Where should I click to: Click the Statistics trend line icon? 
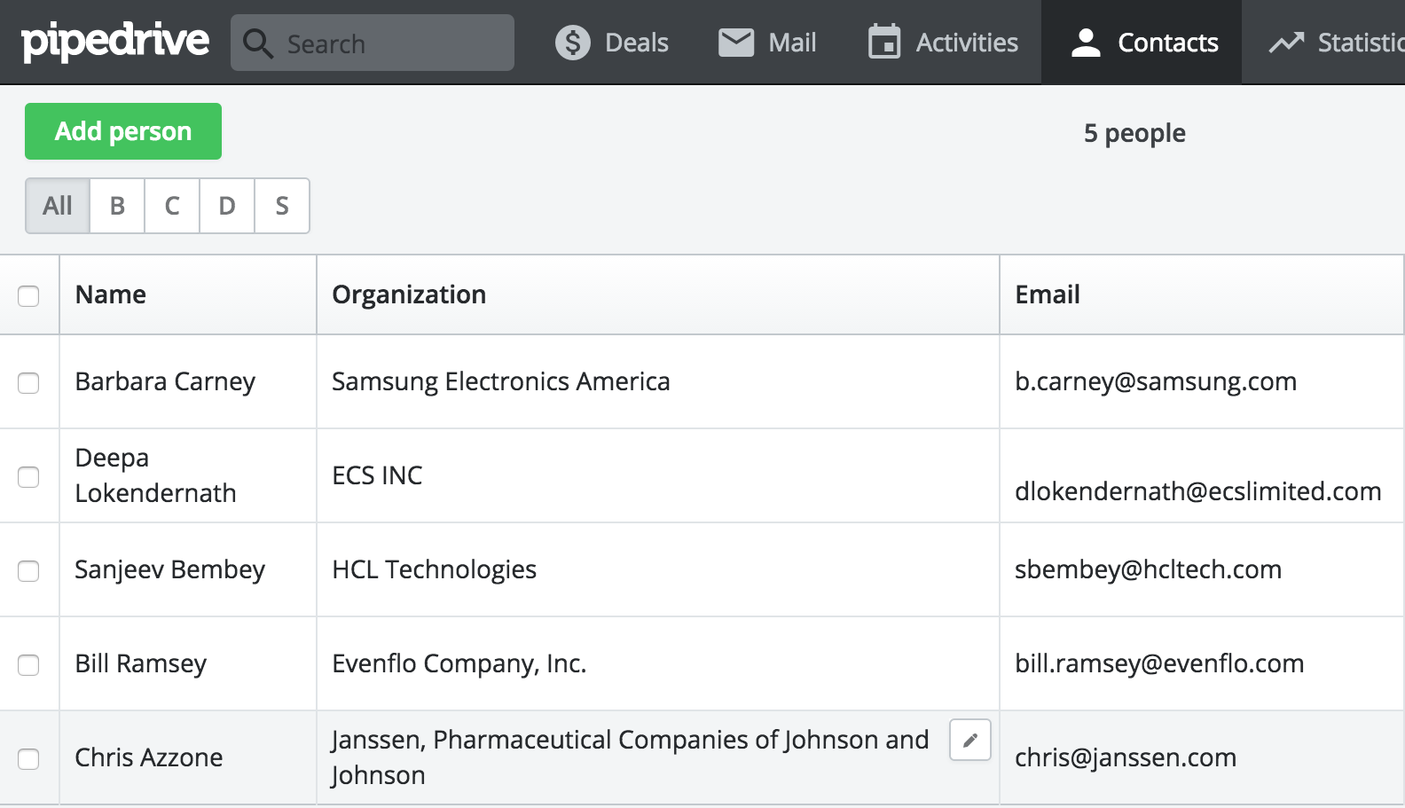pyautogui.click(x=1286, y=42)
